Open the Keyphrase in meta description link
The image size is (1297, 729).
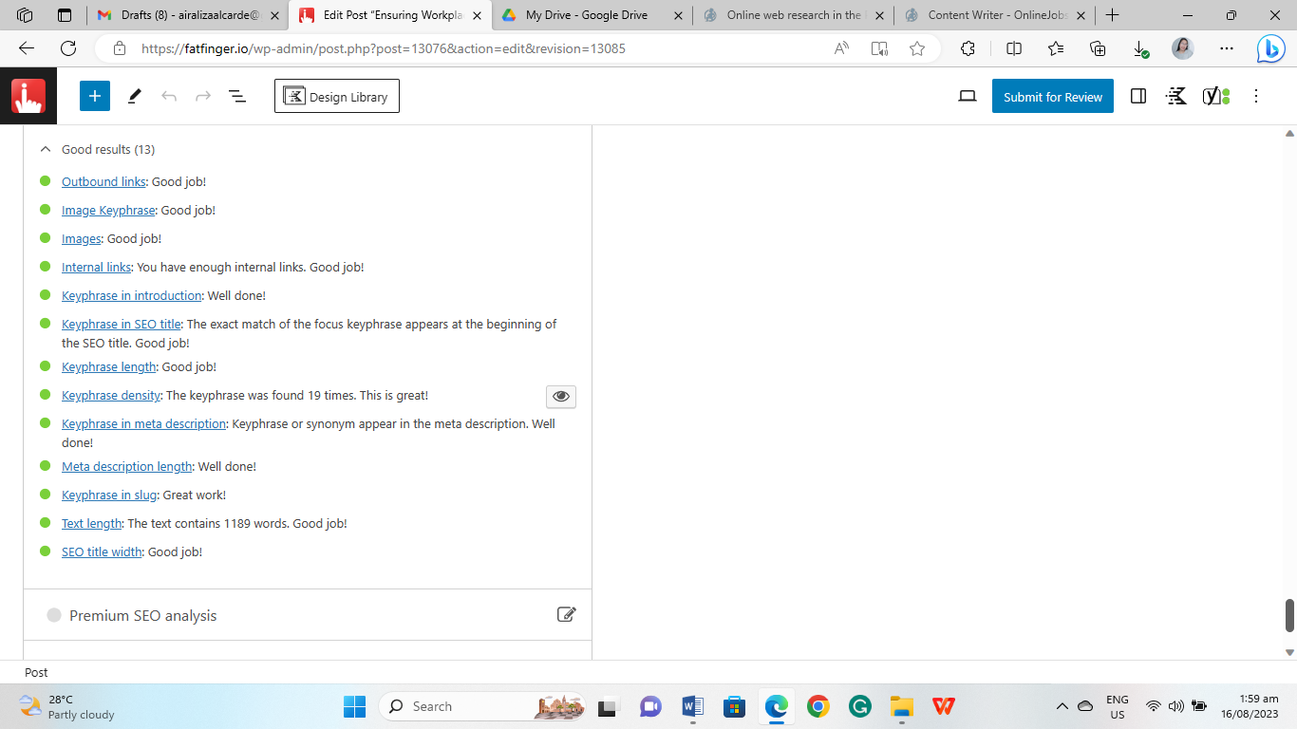(144, 423)
